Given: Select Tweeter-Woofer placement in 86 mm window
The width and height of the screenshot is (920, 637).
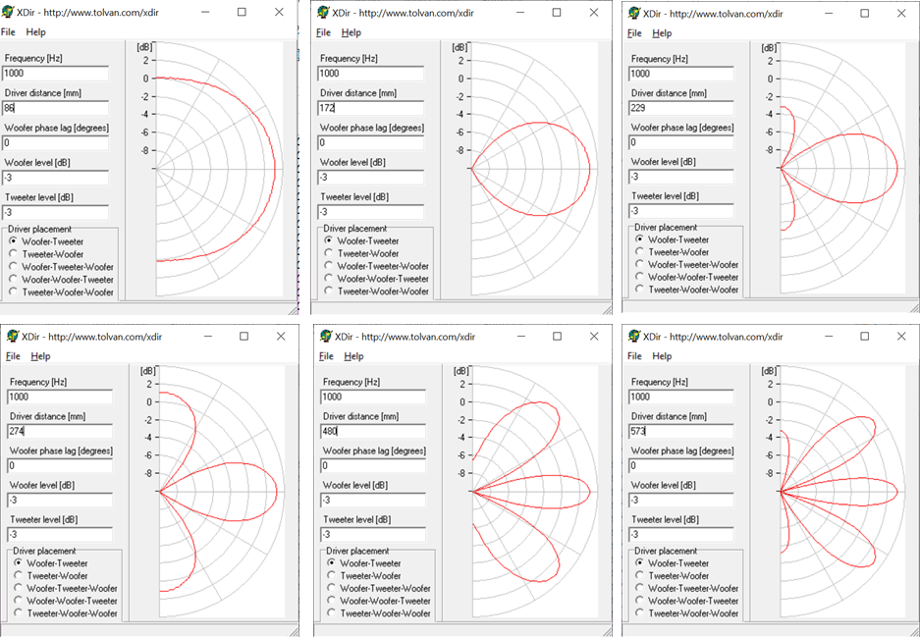Looking at the screenshot, I should [46, 254].
